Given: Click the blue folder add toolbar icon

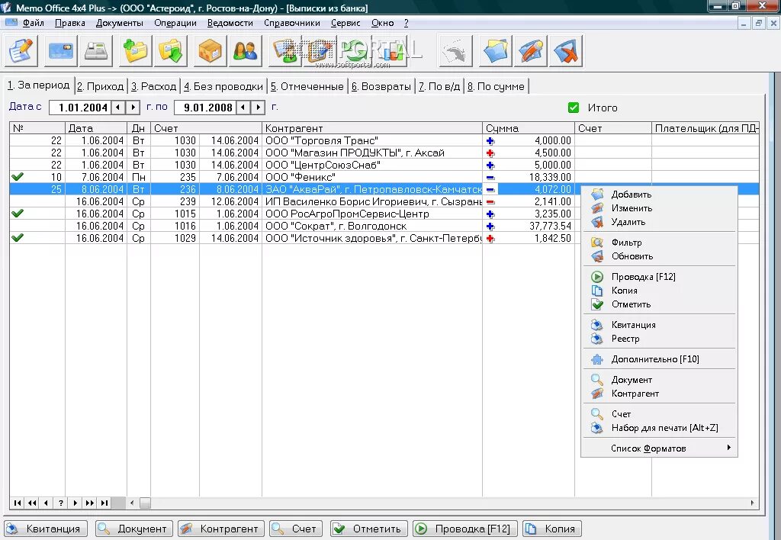Looking at the screenshot, I should tap(496, 50).
